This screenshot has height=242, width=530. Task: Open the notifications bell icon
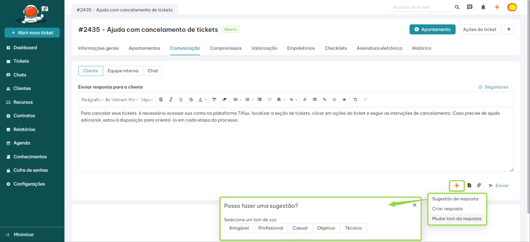pos(483,7)
